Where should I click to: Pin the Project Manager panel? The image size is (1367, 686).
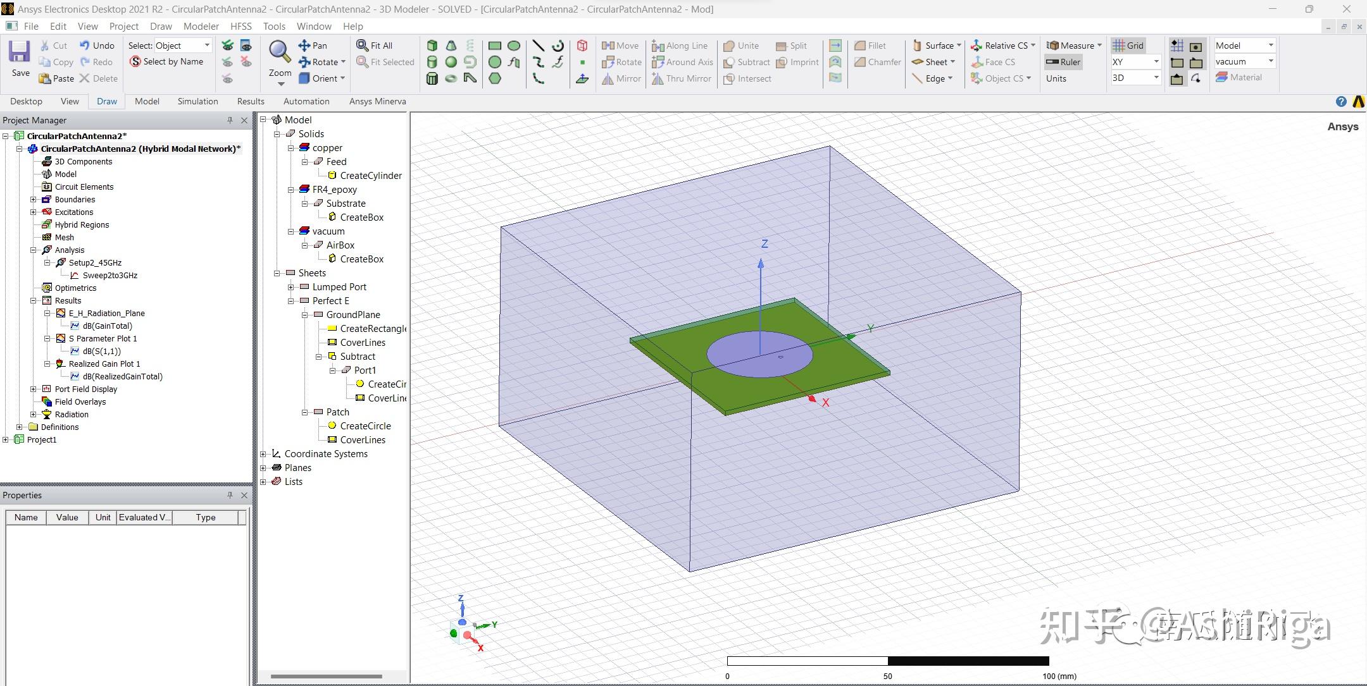coord(229,120)
